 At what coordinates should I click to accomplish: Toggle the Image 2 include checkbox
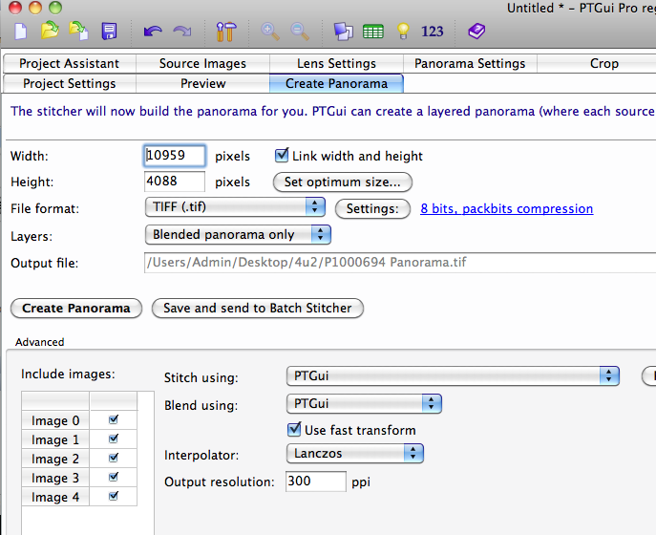tap(114, 458)
